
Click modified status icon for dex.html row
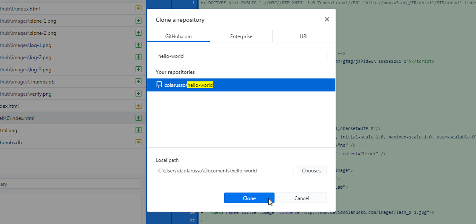pos(139,106)
